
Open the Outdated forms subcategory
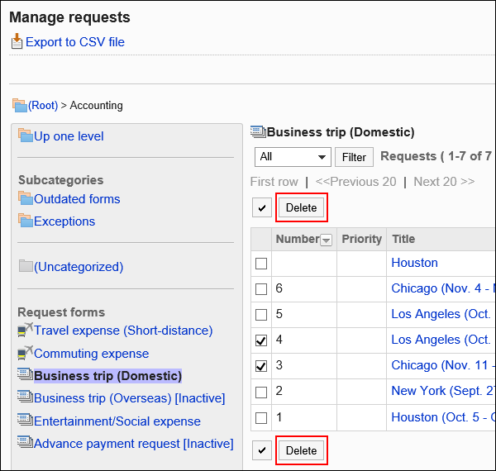pyautogui.click(x=77, y=199)
